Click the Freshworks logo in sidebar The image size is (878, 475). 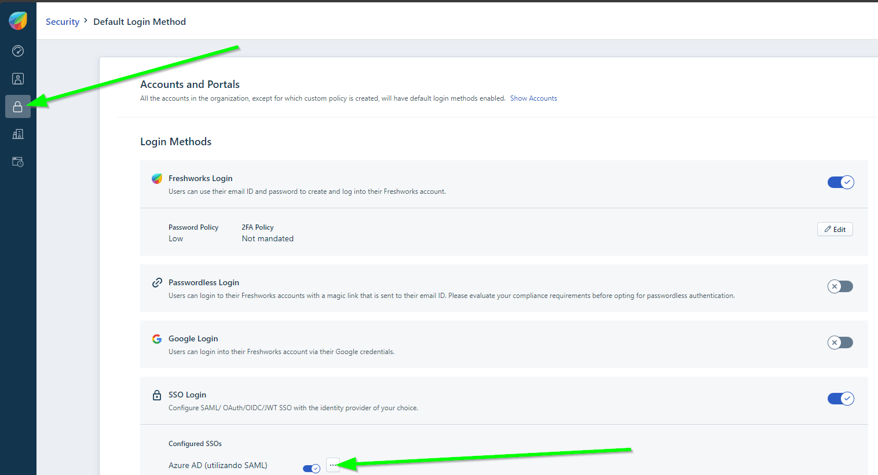(18, 21)
